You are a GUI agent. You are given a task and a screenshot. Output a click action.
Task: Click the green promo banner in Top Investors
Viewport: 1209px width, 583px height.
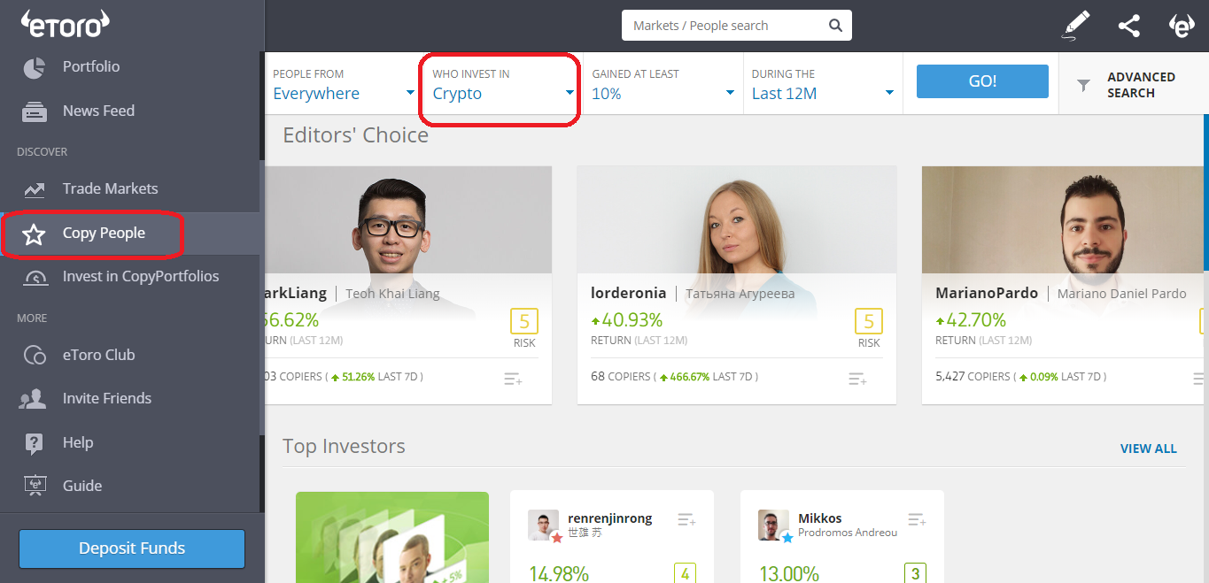point(392,537)
